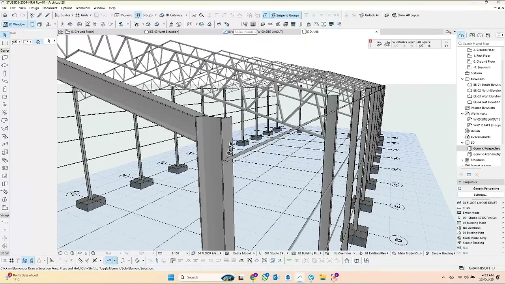Click Show All Layers button
This screenshot has width=505, height=284.
405,15
